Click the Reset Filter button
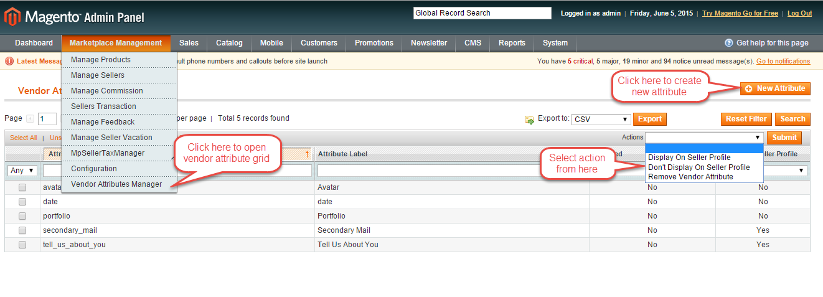This screenshot has height=297, width=823. 747,119
